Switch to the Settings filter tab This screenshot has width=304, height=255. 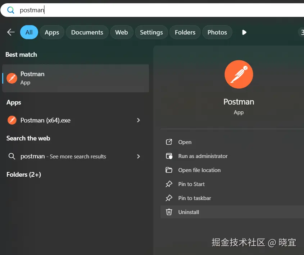tap(151, 32)
